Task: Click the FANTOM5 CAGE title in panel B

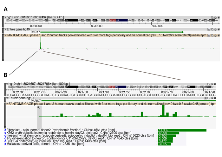Action: tap(112, 104)
